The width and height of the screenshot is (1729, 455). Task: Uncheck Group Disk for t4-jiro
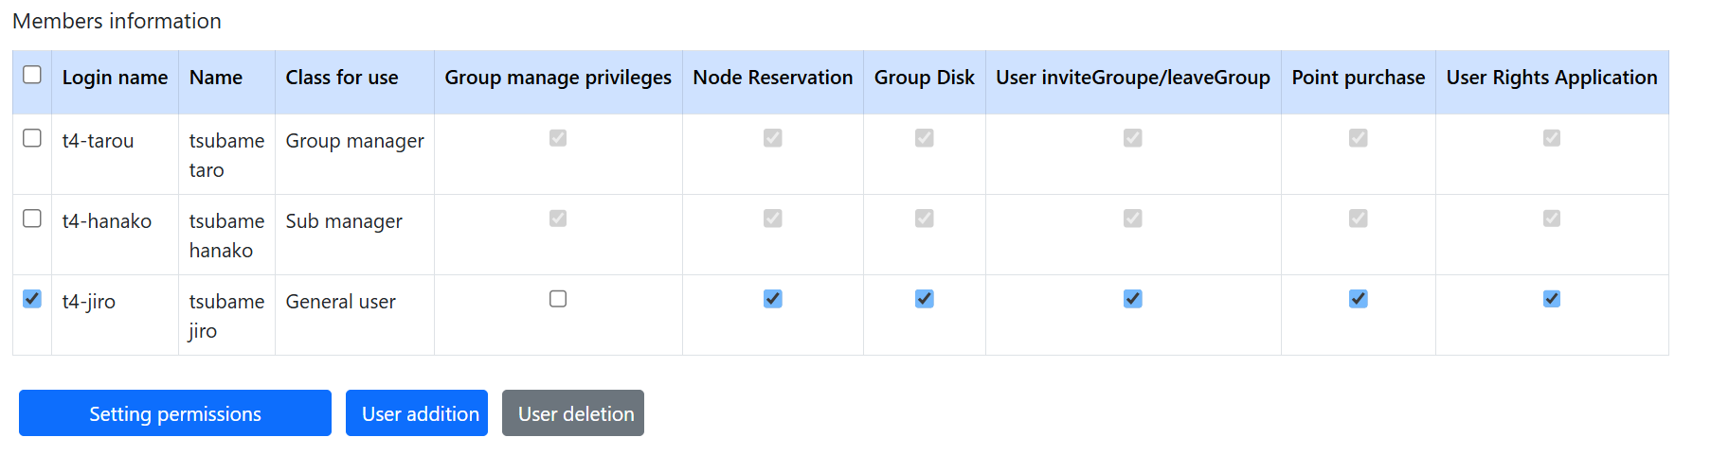(925, 299)
